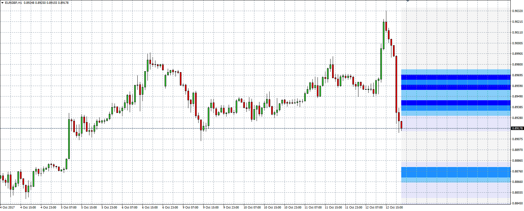Click price scale value 0.90110
The image size is (524, 211).
518,33
